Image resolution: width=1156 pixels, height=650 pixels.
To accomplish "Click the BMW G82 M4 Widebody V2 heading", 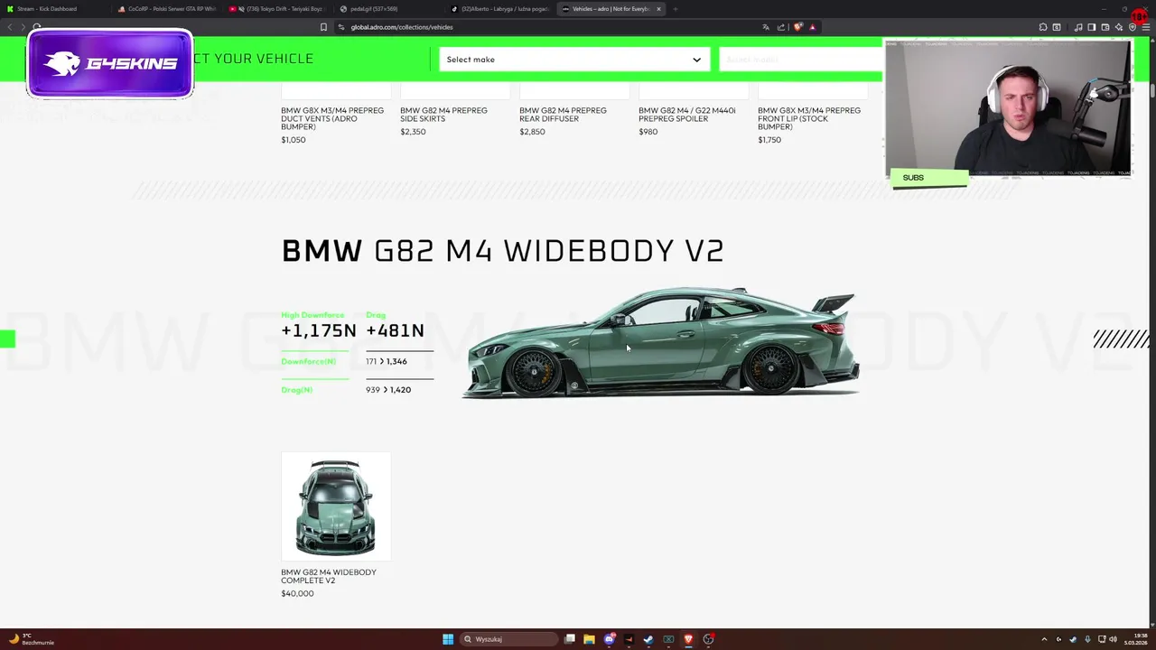I will (x=503, y=251).
